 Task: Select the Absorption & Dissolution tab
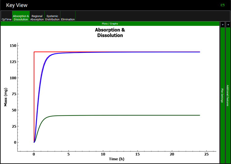[21, 18]
